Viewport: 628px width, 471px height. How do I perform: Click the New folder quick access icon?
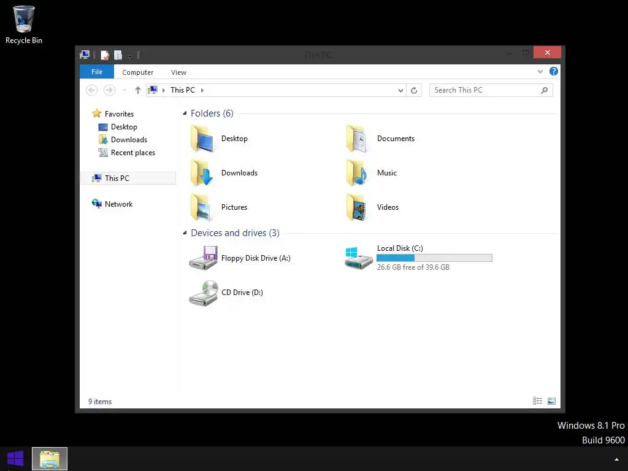118,55
